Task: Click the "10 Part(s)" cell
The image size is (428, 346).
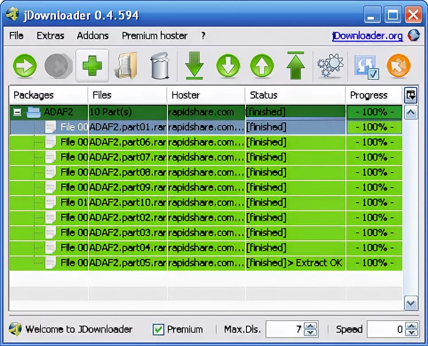Action: (x=127, y=112)
